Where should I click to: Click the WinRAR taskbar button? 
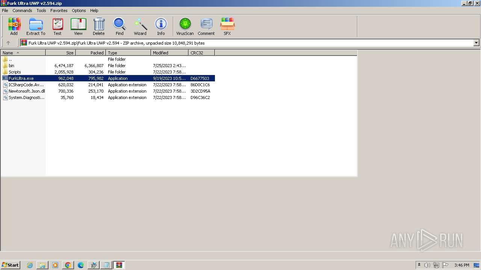(119, 265)
